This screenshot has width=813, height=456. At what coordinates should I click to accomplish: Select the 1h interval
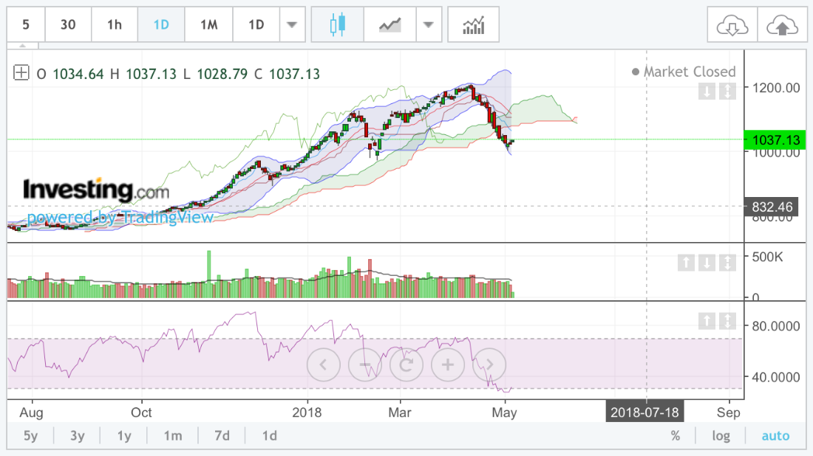(115, 24)
